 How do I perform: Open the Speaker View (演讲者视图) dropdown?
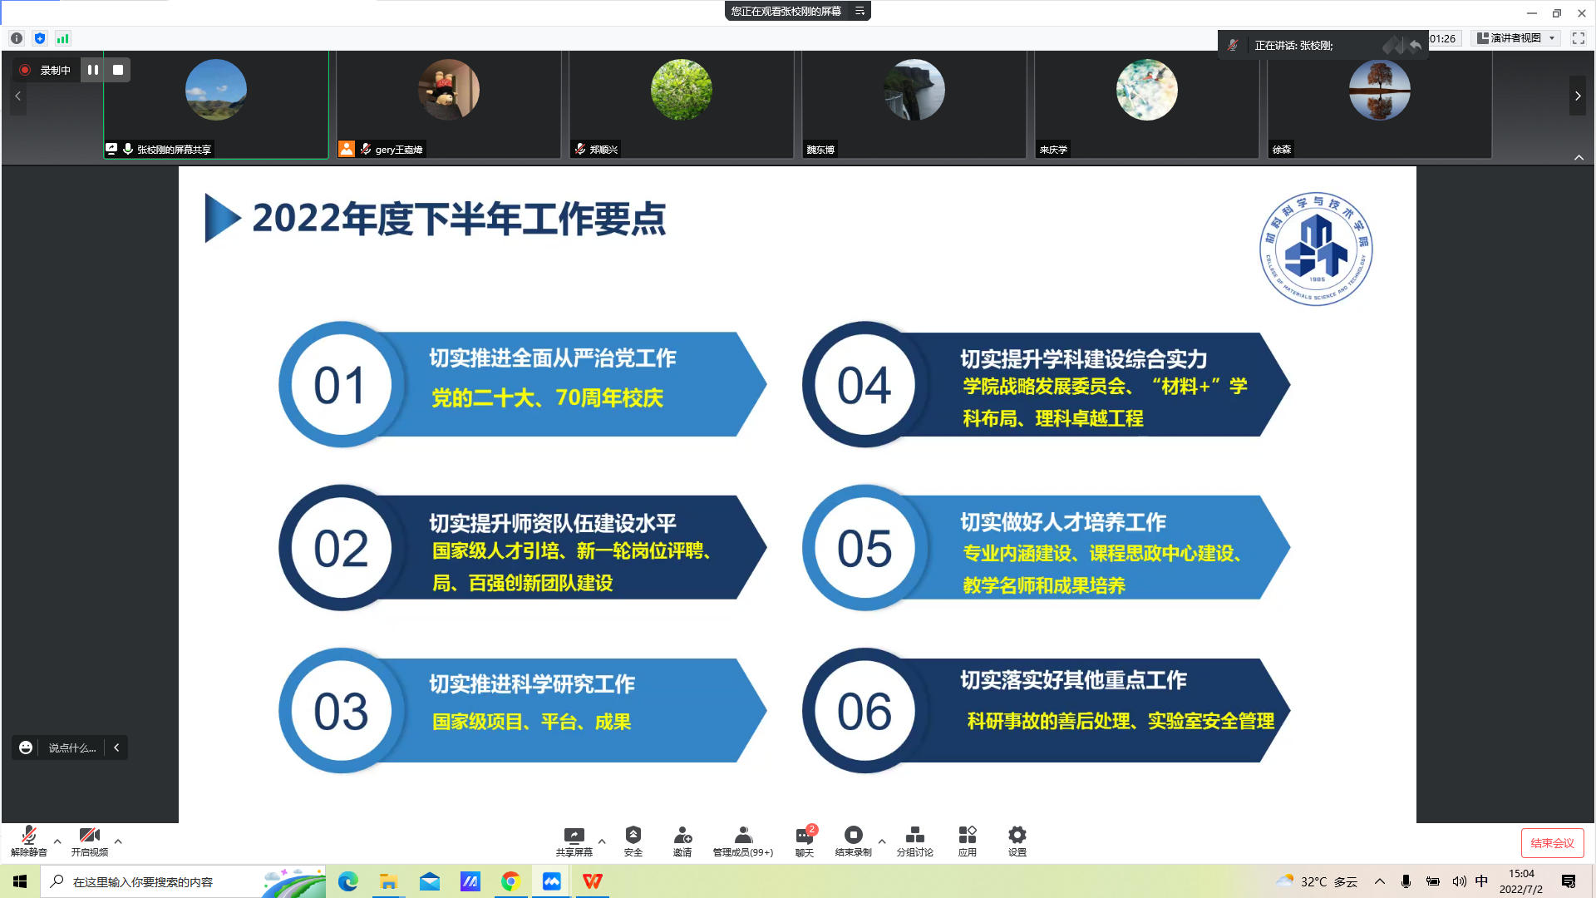click(x=1515, y=38)
